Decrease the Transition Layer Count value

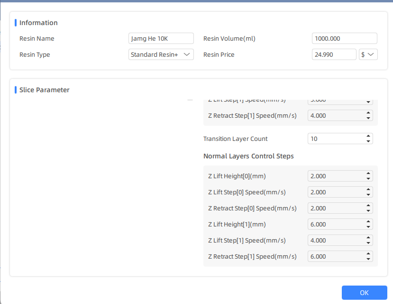(x=368, y=141)
